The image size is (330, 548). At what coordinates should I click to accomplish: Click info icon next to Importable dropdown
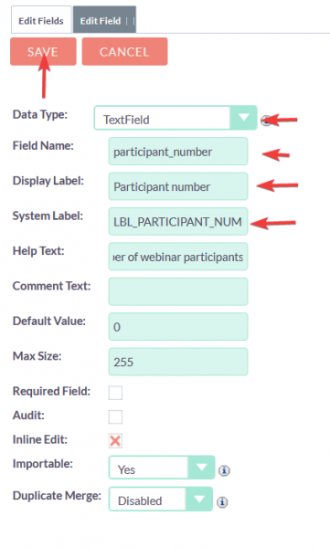[224, 470]
